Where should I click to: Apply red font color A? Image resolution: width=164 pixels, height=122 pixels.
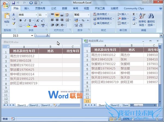point(35,25)
